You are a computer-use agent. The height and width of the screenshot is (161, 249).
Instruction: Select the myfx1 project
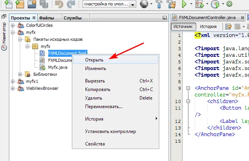32,81
